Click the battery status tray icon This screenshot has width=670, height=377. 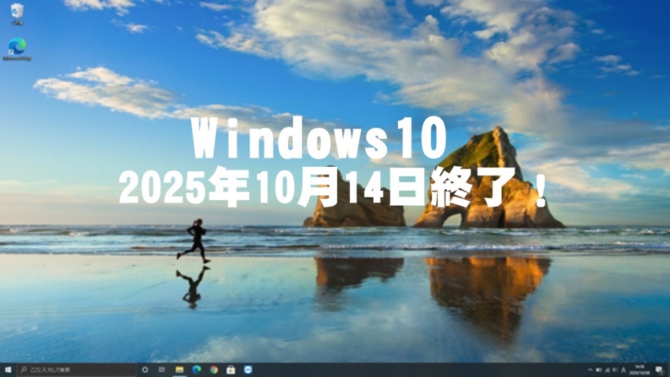pos(599,370)
